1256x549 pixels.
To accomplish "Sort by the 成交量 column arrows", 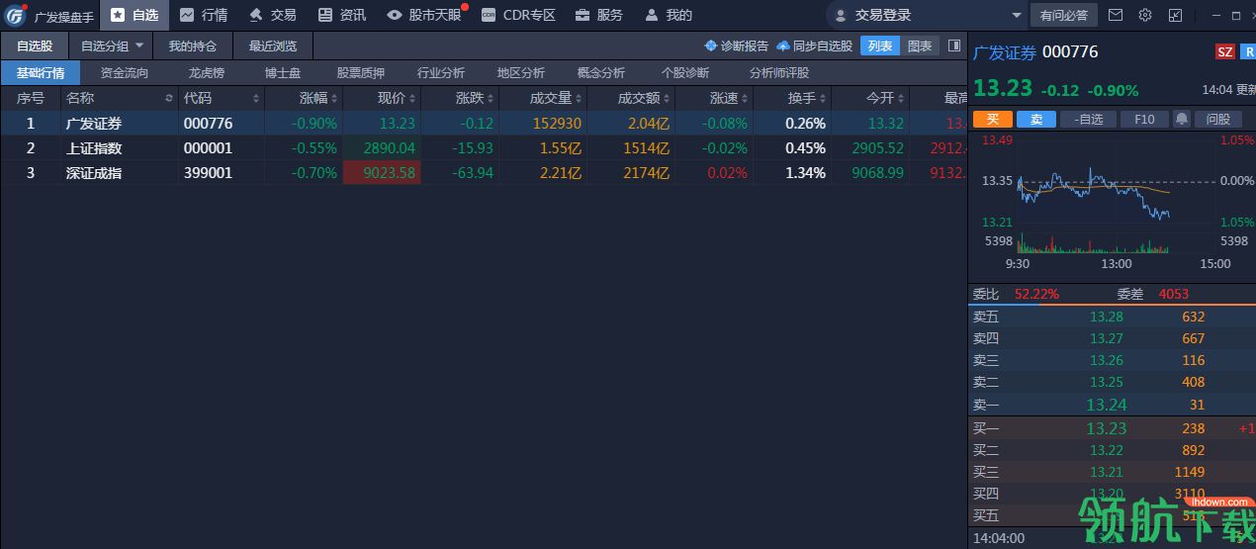I will click(x=579, y=99).
